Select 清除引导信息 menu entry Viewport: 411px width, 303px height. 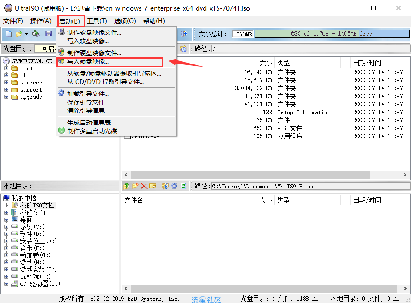[x=117, y=111]
